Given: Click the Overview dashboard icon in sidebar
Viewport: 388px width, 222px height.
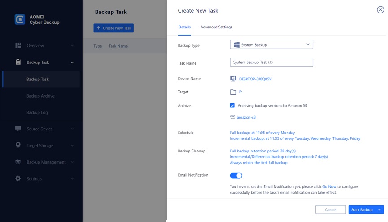Looking at the screenshot, I should [x=18, y=45].
